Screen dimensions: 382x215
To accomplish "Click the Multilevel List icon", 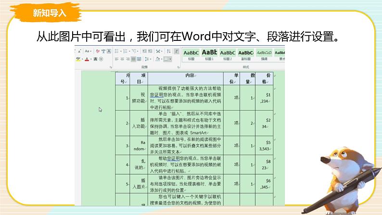I will (134, 51).
